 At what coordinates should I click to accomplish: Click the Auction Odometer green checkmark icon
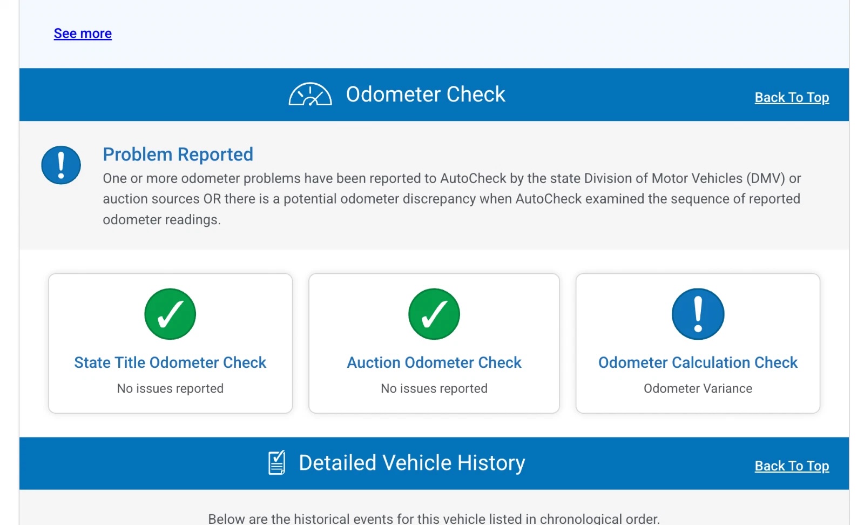[434, 314]
